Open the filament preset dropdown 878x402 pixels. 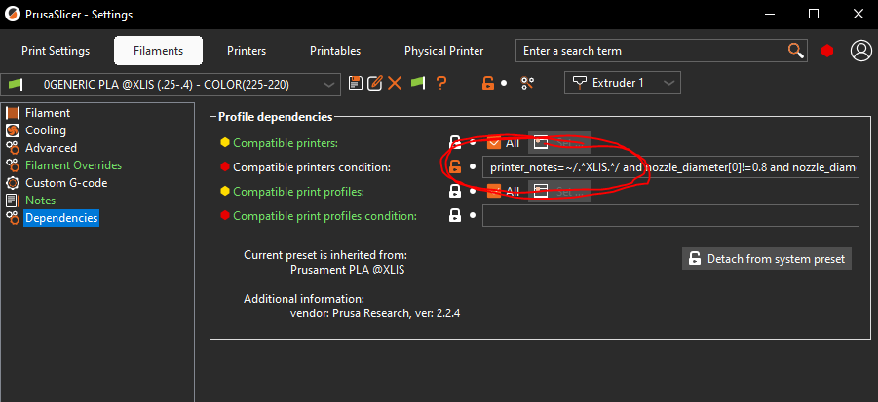click(171, 85)
